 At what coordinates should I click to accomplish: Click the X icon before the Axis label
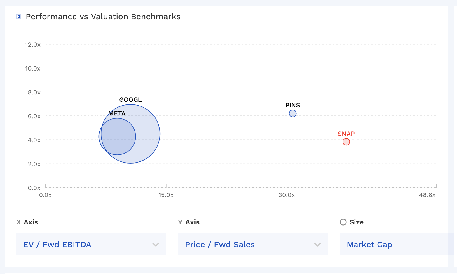click(x=18, y=222)
